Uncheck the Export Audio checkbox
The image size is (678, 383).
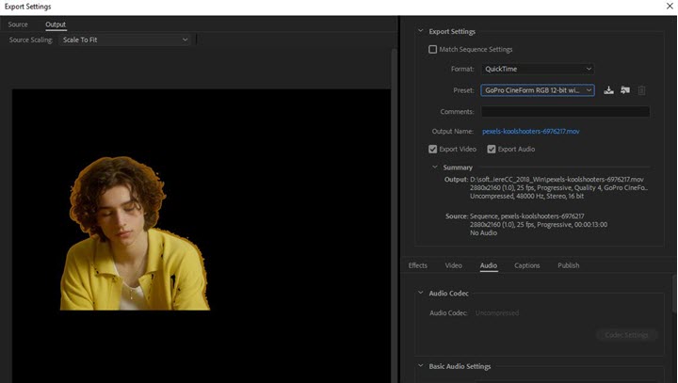pos(491,150)
